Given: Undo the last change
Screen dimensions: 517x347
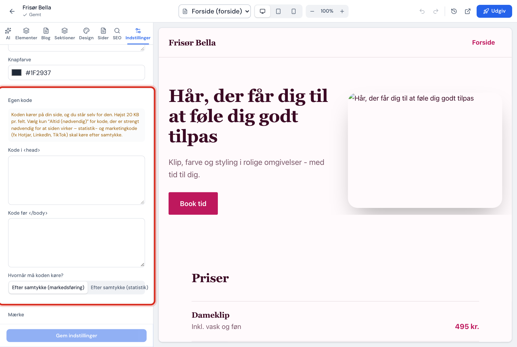Looking at the screenshot, I should (422, 11).
